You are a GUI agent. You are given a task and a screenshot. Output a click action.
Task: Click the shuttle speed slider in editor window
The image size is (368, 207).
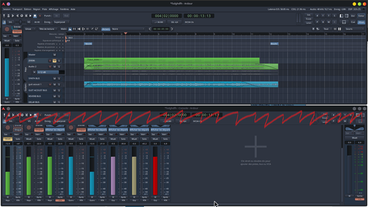point(20,22)
